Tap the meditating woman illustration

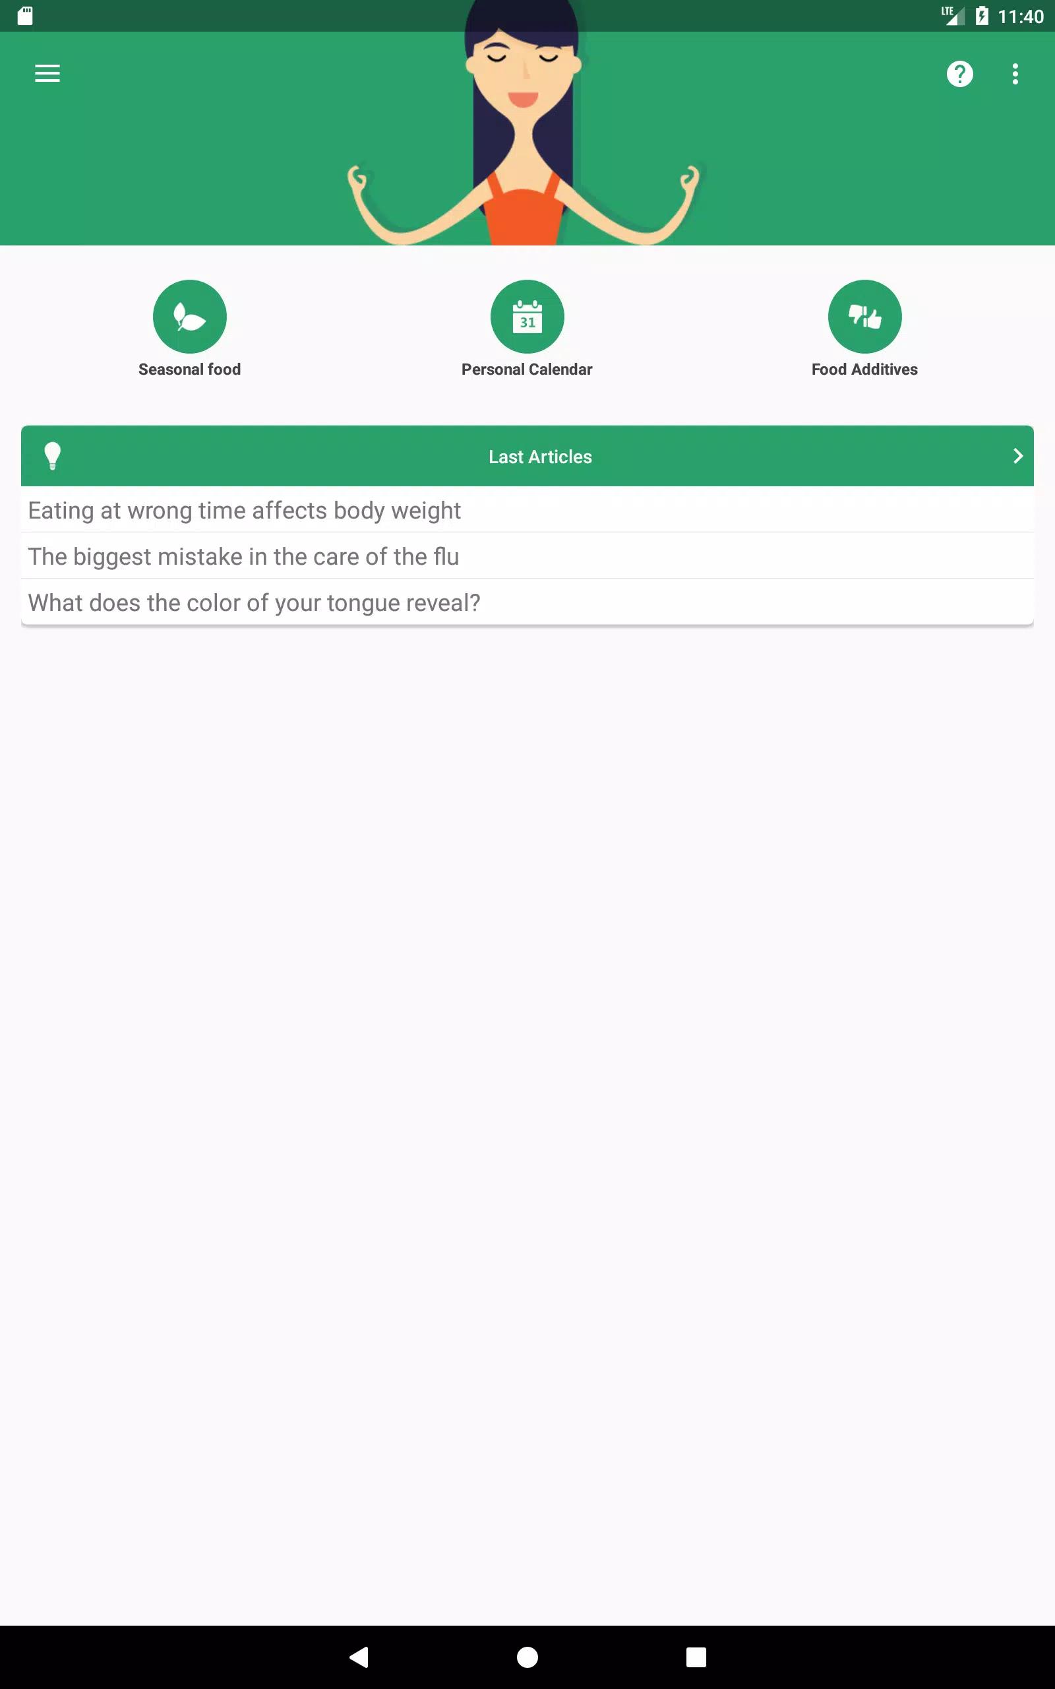click(x=524, y=125)
